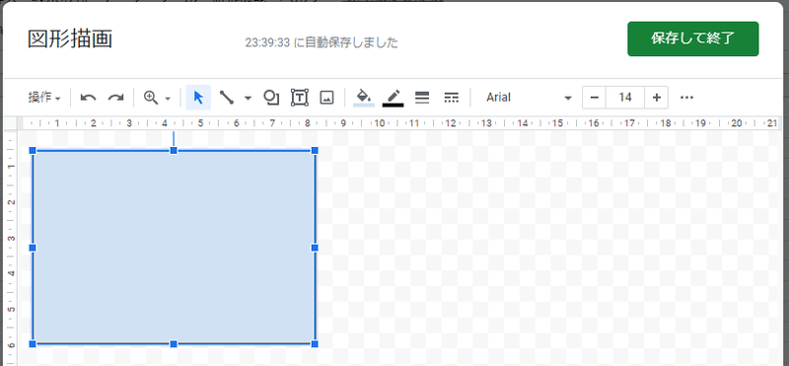Expand the line type dropdown arrow

coord(248,99)
